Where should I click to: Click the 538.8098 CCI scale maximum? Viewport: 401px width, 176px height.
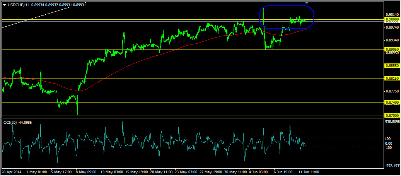point(392,121)
